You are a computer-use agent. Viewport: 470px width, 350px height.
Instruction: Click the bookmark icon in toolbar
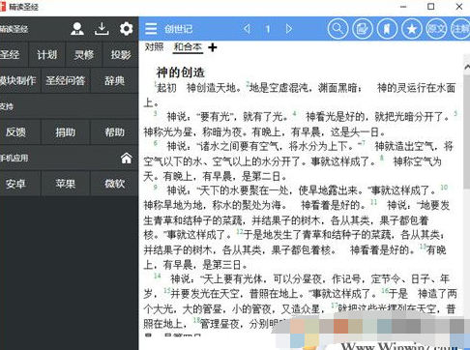pyautogui.click(x=387, y=29)
